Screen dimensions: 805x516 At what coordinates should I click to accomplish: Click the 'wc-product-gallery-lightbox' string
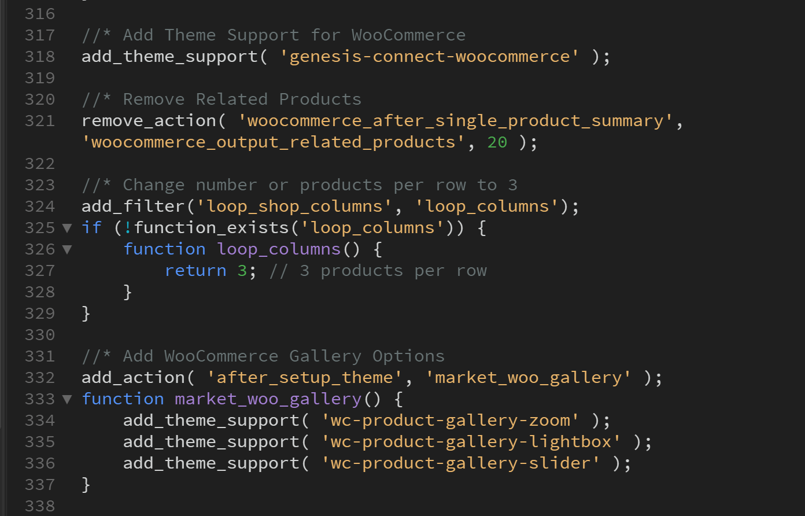tap(471, 442)
